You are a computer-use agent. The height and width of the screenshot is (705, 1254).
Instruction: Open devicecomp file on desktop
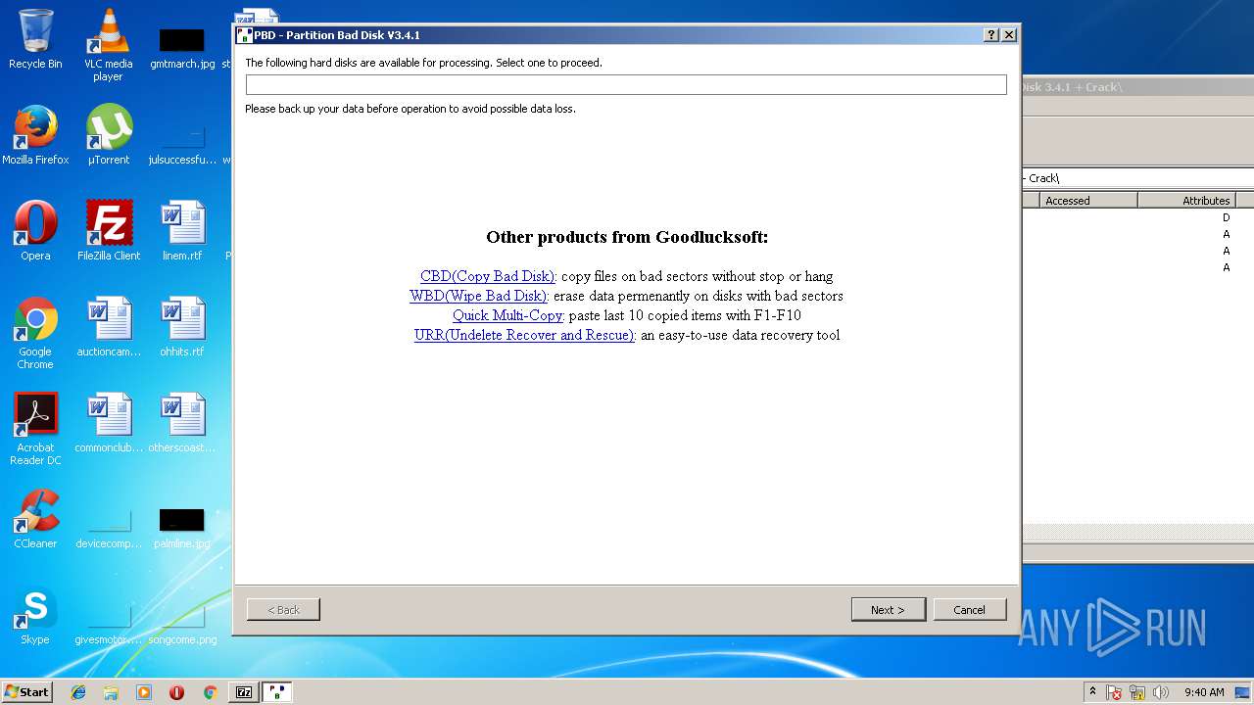click(x=108, y=529)
